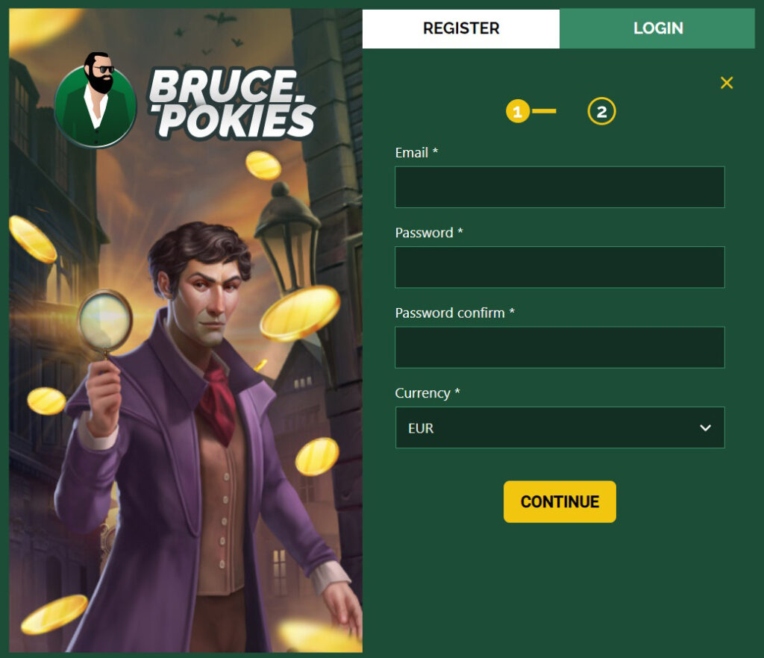Click the chevron arrow in Currency field
This screenshot has width=764, height=658.
pos(705,428)
